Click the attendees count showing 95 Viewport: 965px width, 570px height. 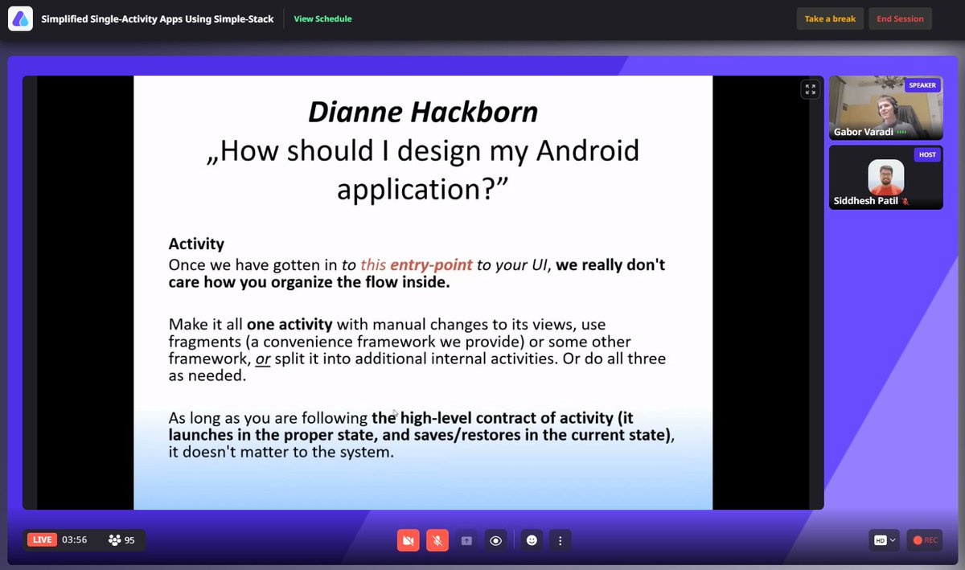[x=121, y=540]
